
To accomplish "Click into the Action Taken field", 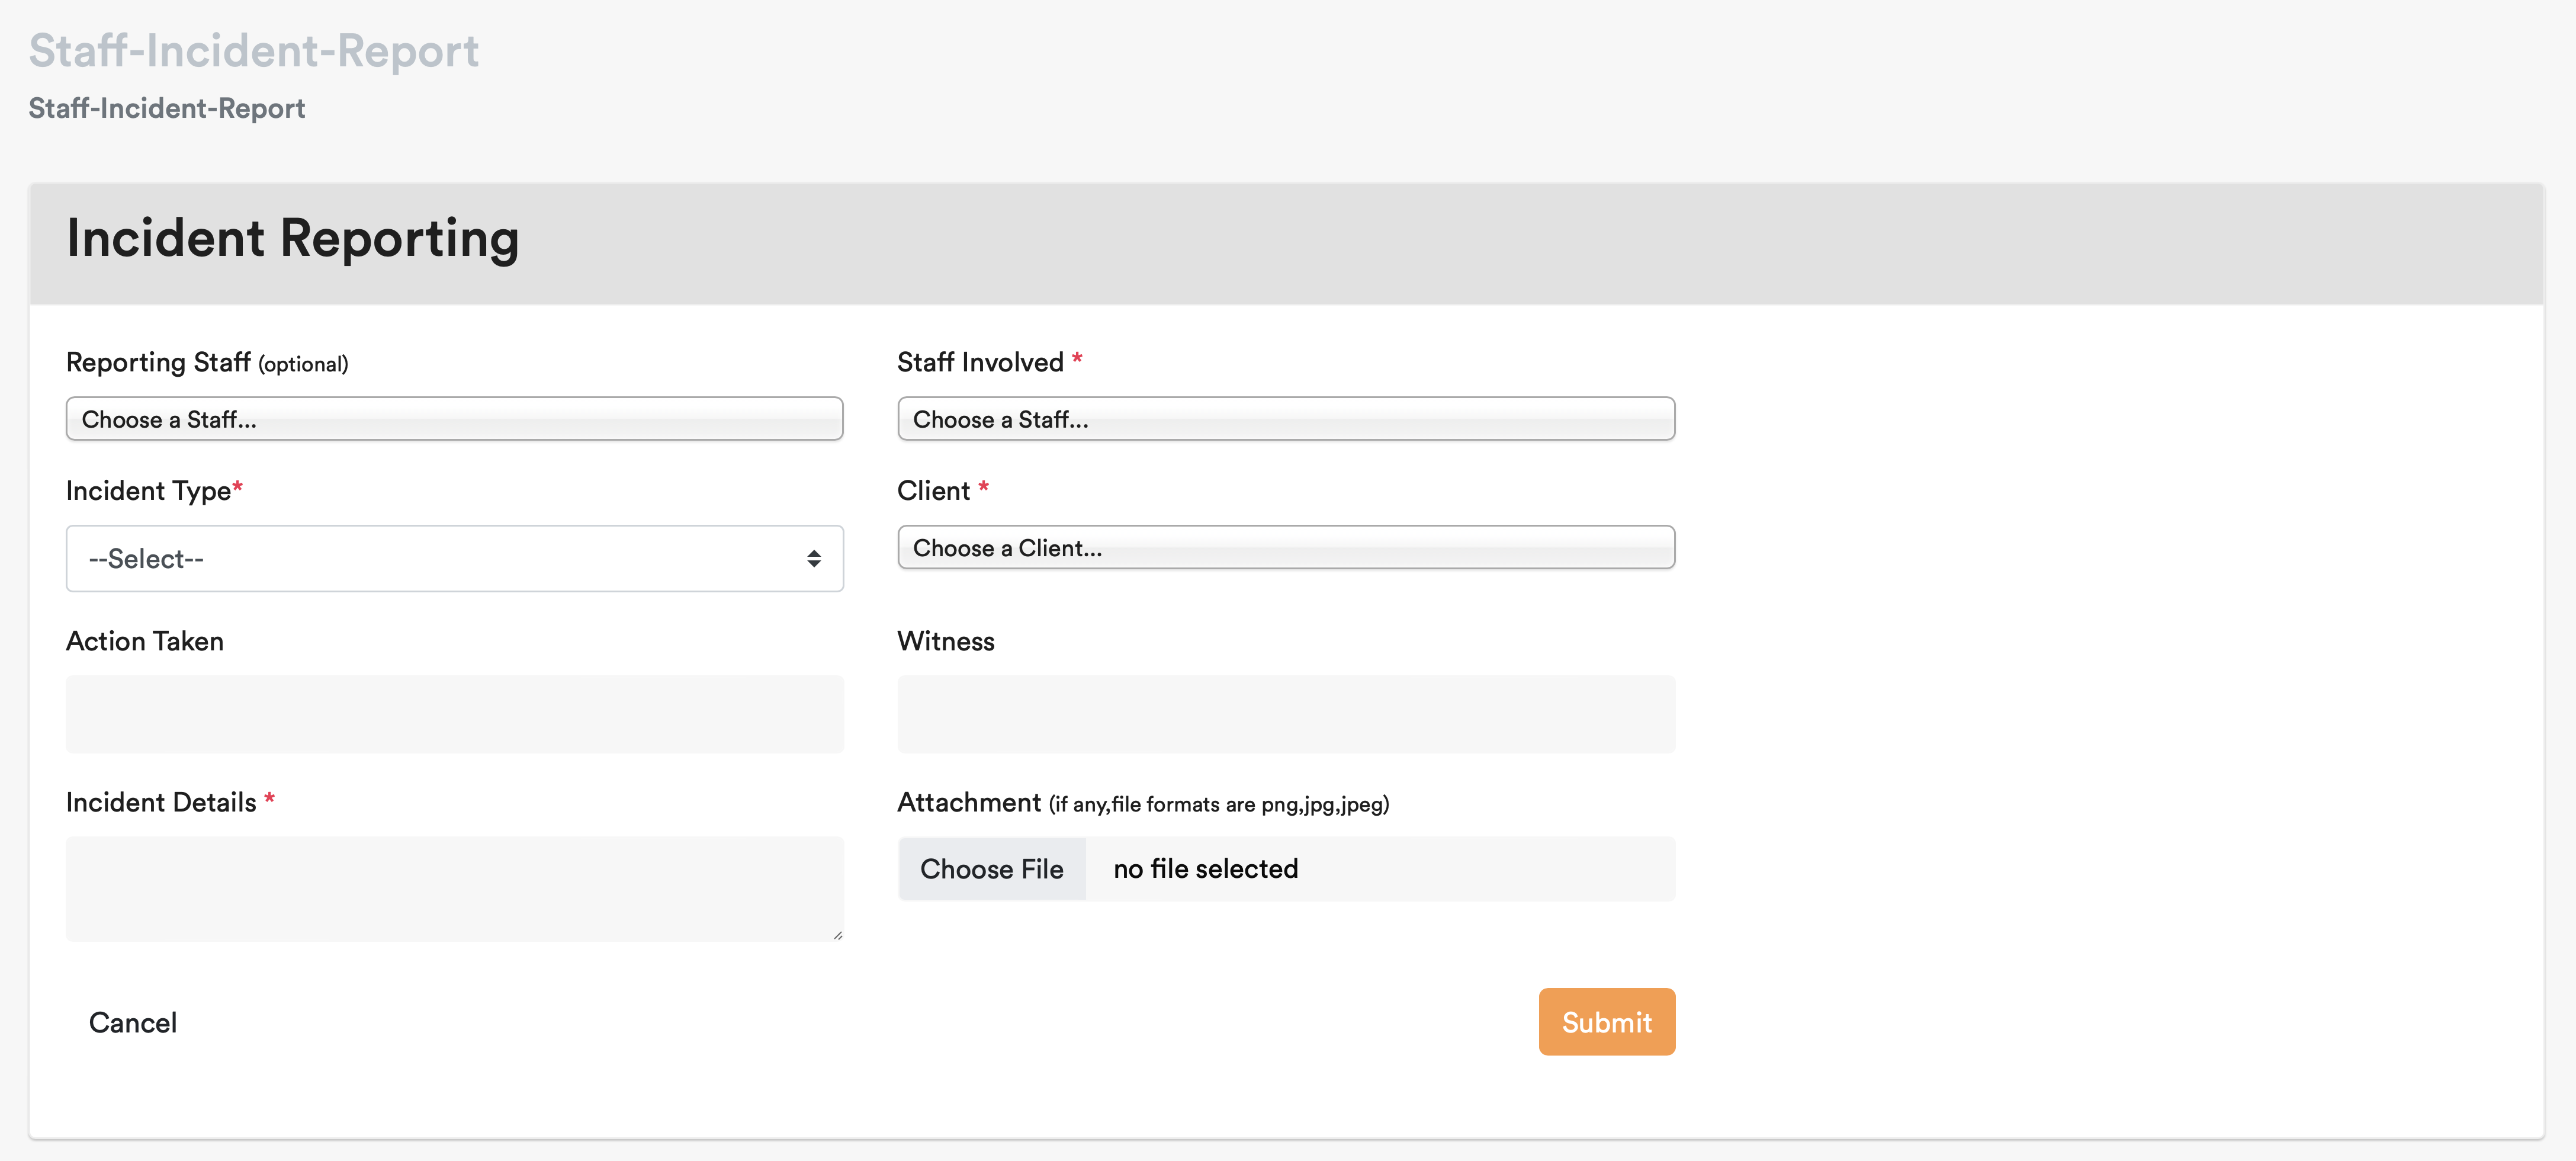I will pos(454,714).
